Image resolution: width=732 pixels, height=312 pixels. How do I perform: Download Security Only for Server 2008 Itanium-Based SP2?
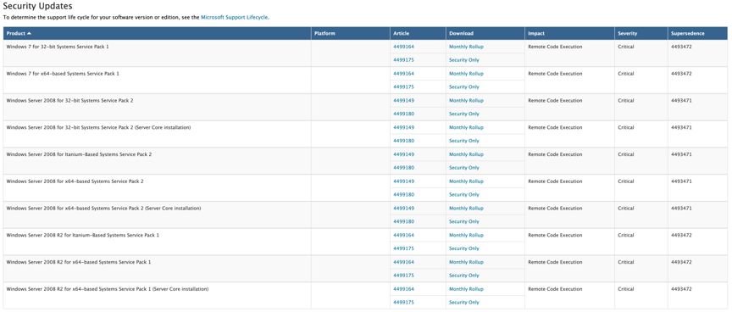[x=464, y=168]
